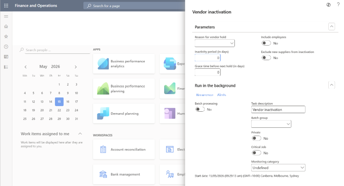Select May 31 in the calendar
The width and height of the screenshot is (344, 186).
pos(77,119)
